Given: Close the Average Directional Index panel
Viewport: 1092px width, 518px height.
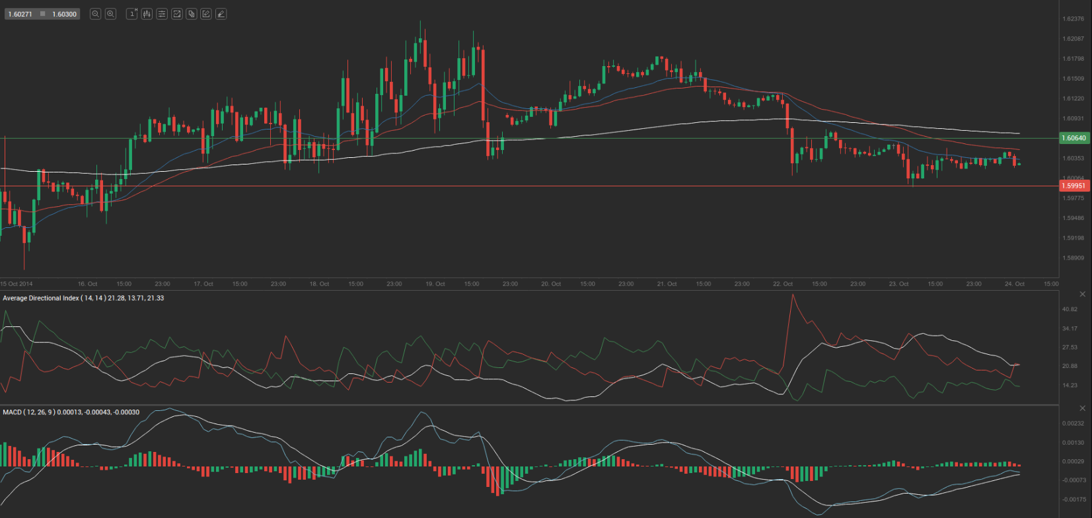Looking at the screenshot, I should tap(1082, 294).
